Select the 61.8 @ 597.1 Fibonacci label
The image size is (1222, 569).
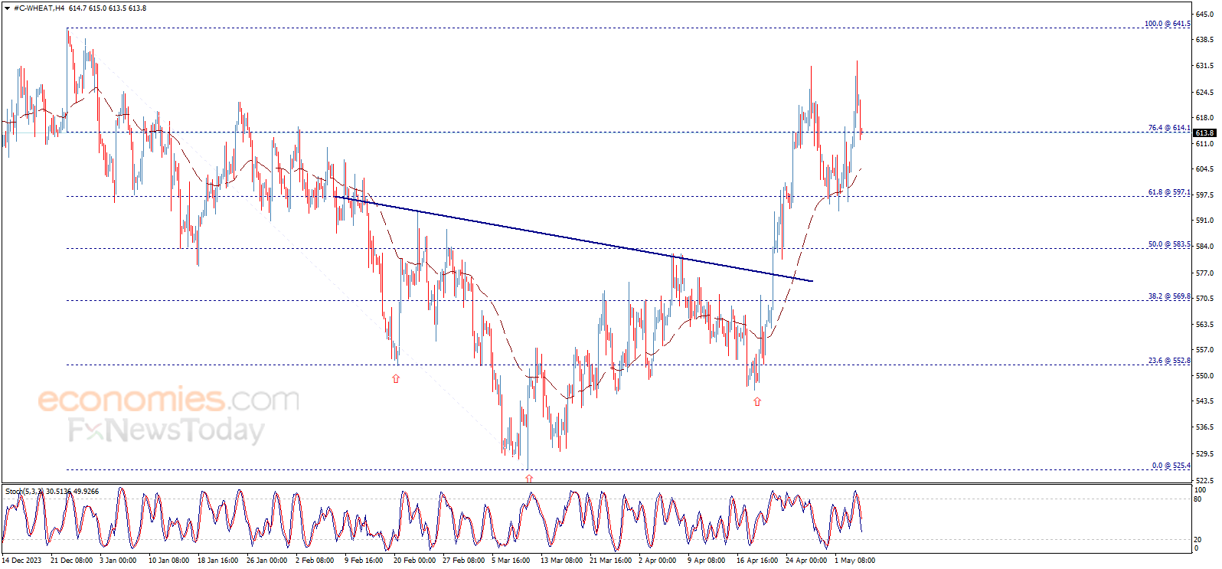click(1169, 192)
